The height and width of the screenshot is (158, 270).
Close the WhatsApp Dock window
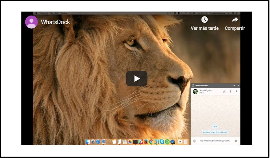[x=238, y=85]
